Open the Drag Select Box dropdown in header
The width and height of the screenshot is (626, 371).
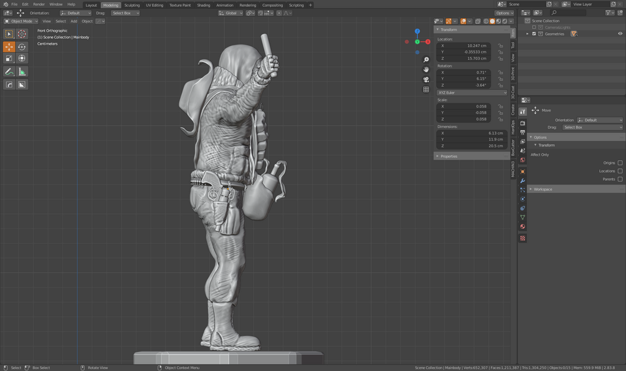[125, 13]
